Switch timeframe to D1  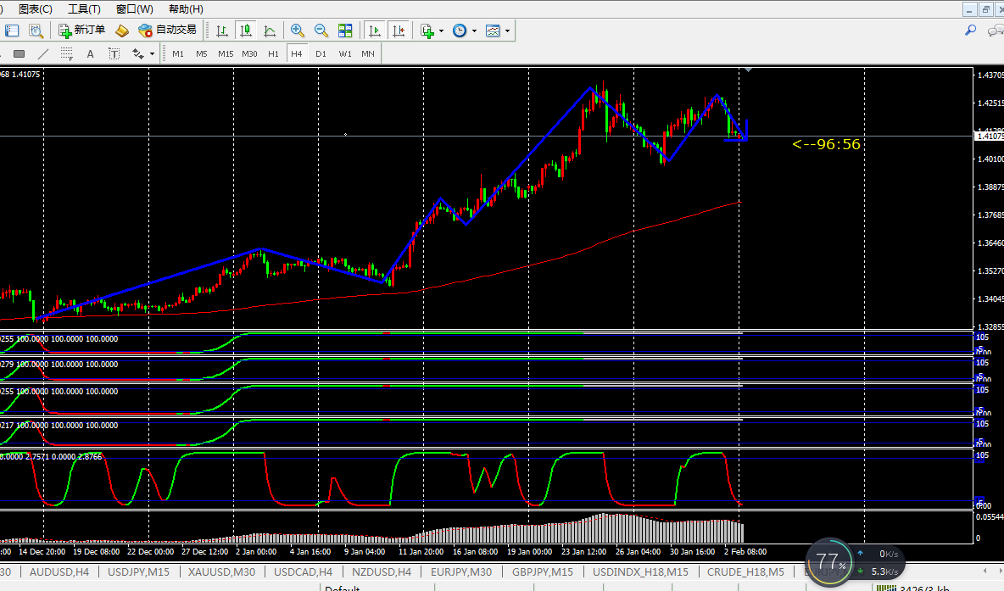321,53
